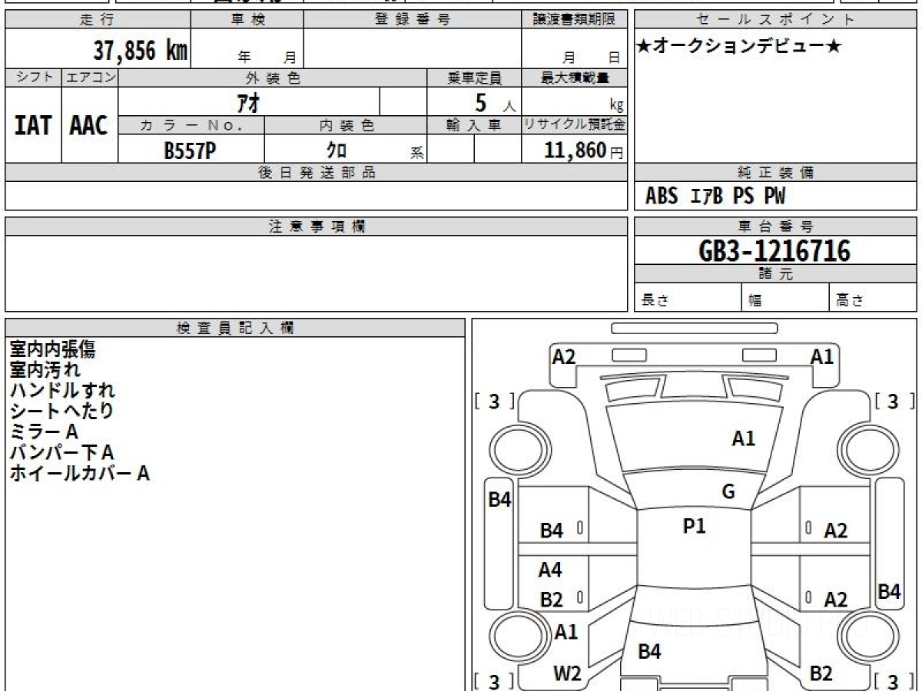Click the 37,856 km mileage value
Viewport: 922px width, 691px height.
[141, 51]
